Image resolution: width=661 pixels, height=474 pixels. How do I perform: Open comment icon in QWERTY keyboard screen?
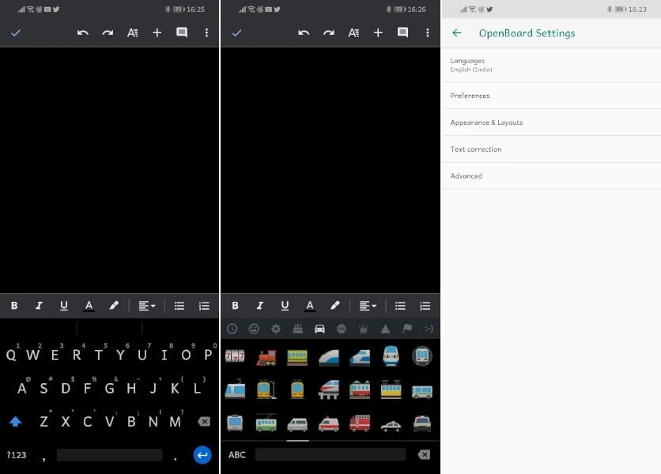click(182, 33)
